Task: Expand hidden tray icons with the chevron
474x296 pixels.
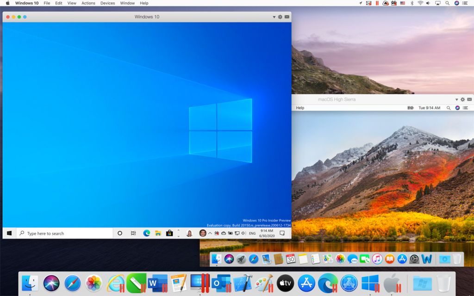Action: coord(210,233)
